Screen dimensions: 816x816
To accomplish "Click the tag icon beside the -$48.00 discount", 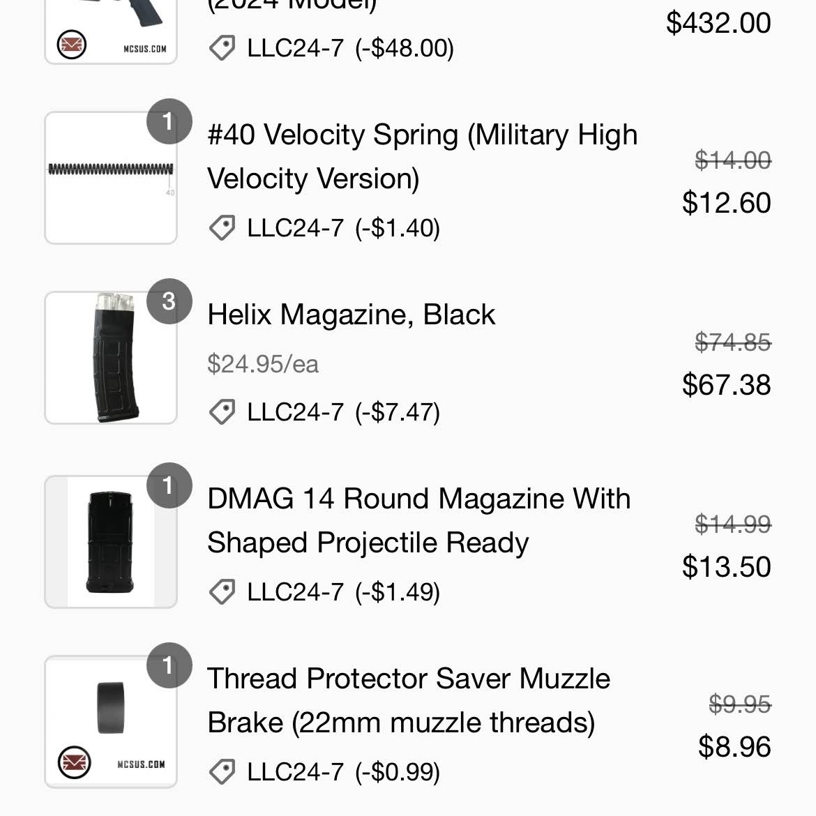I will coord(222,48).
